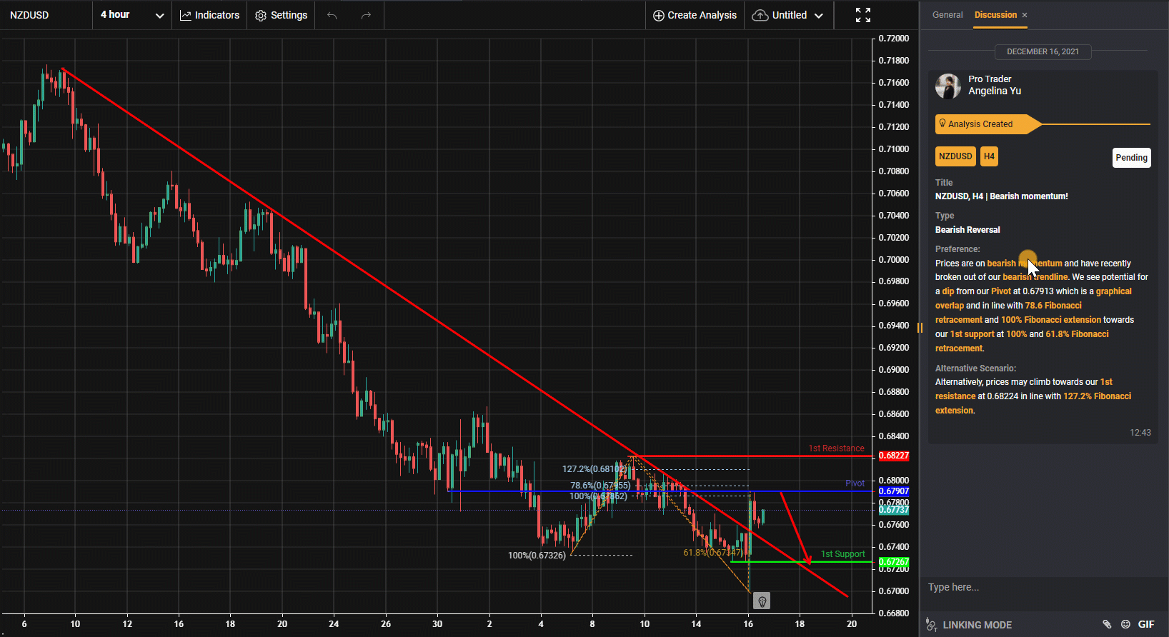Screen dimensions: 1169x637
Task: Expand the 4 hour timeframe dropdown
Action: [x=132, y=15]
